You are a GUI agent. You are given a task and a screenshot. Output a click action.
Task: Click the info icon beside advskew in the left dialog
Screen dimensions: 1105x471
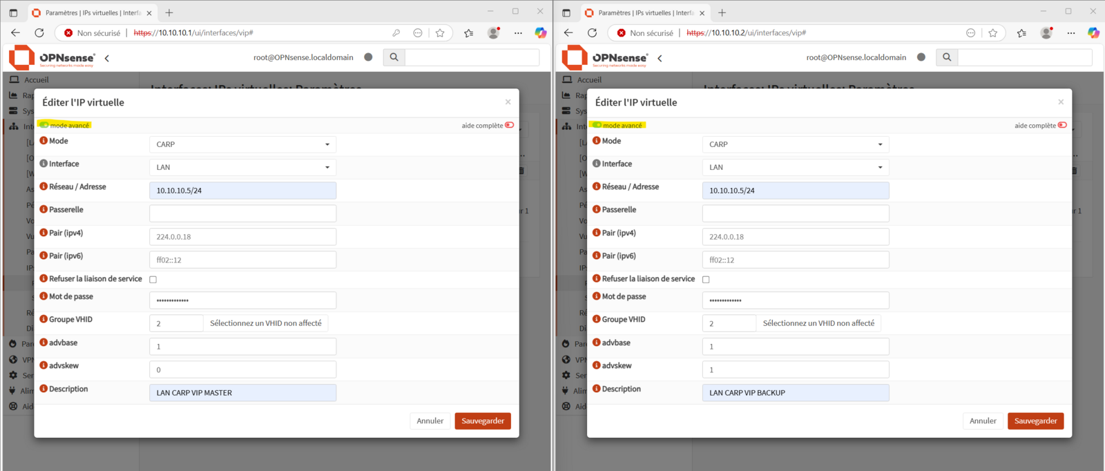click(x=44, y=365)
